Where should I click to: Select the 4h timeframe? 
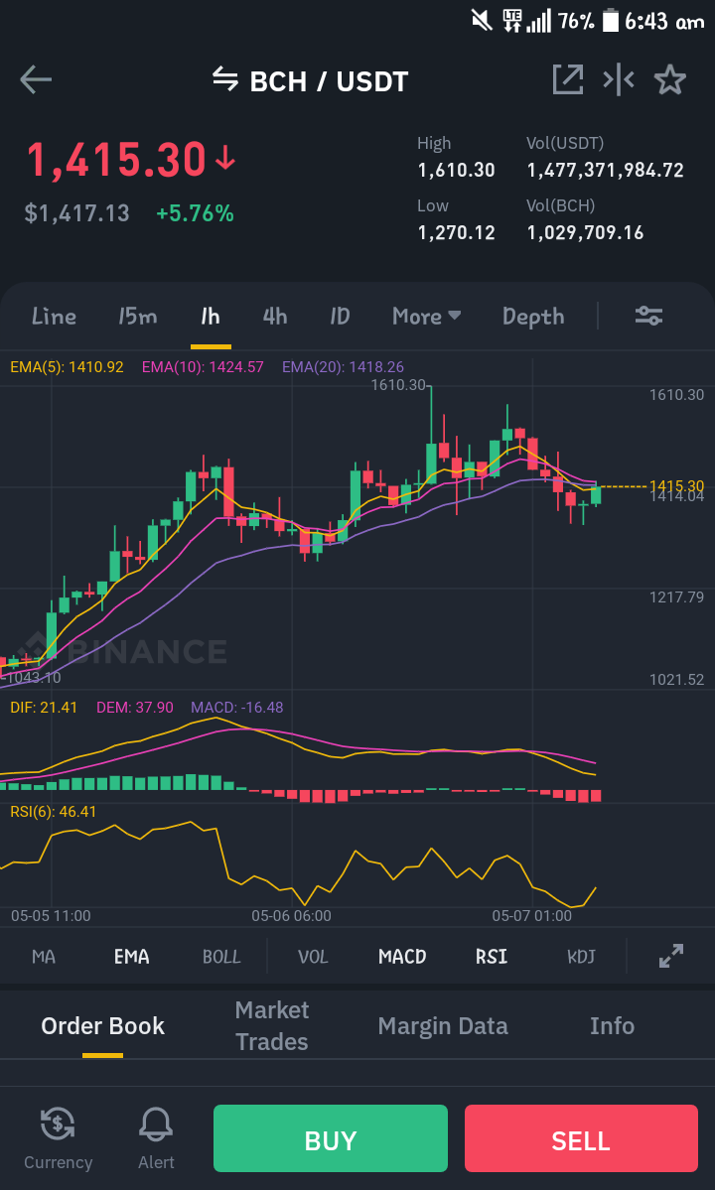click(275, 316)
